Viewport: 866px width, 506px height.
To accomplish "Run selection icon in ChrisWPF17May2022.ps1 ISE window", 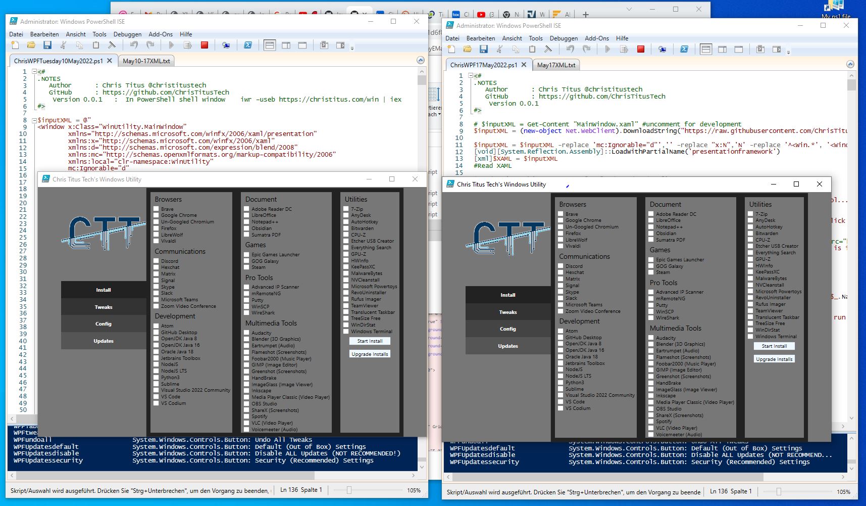I will (x=624, y=50).
